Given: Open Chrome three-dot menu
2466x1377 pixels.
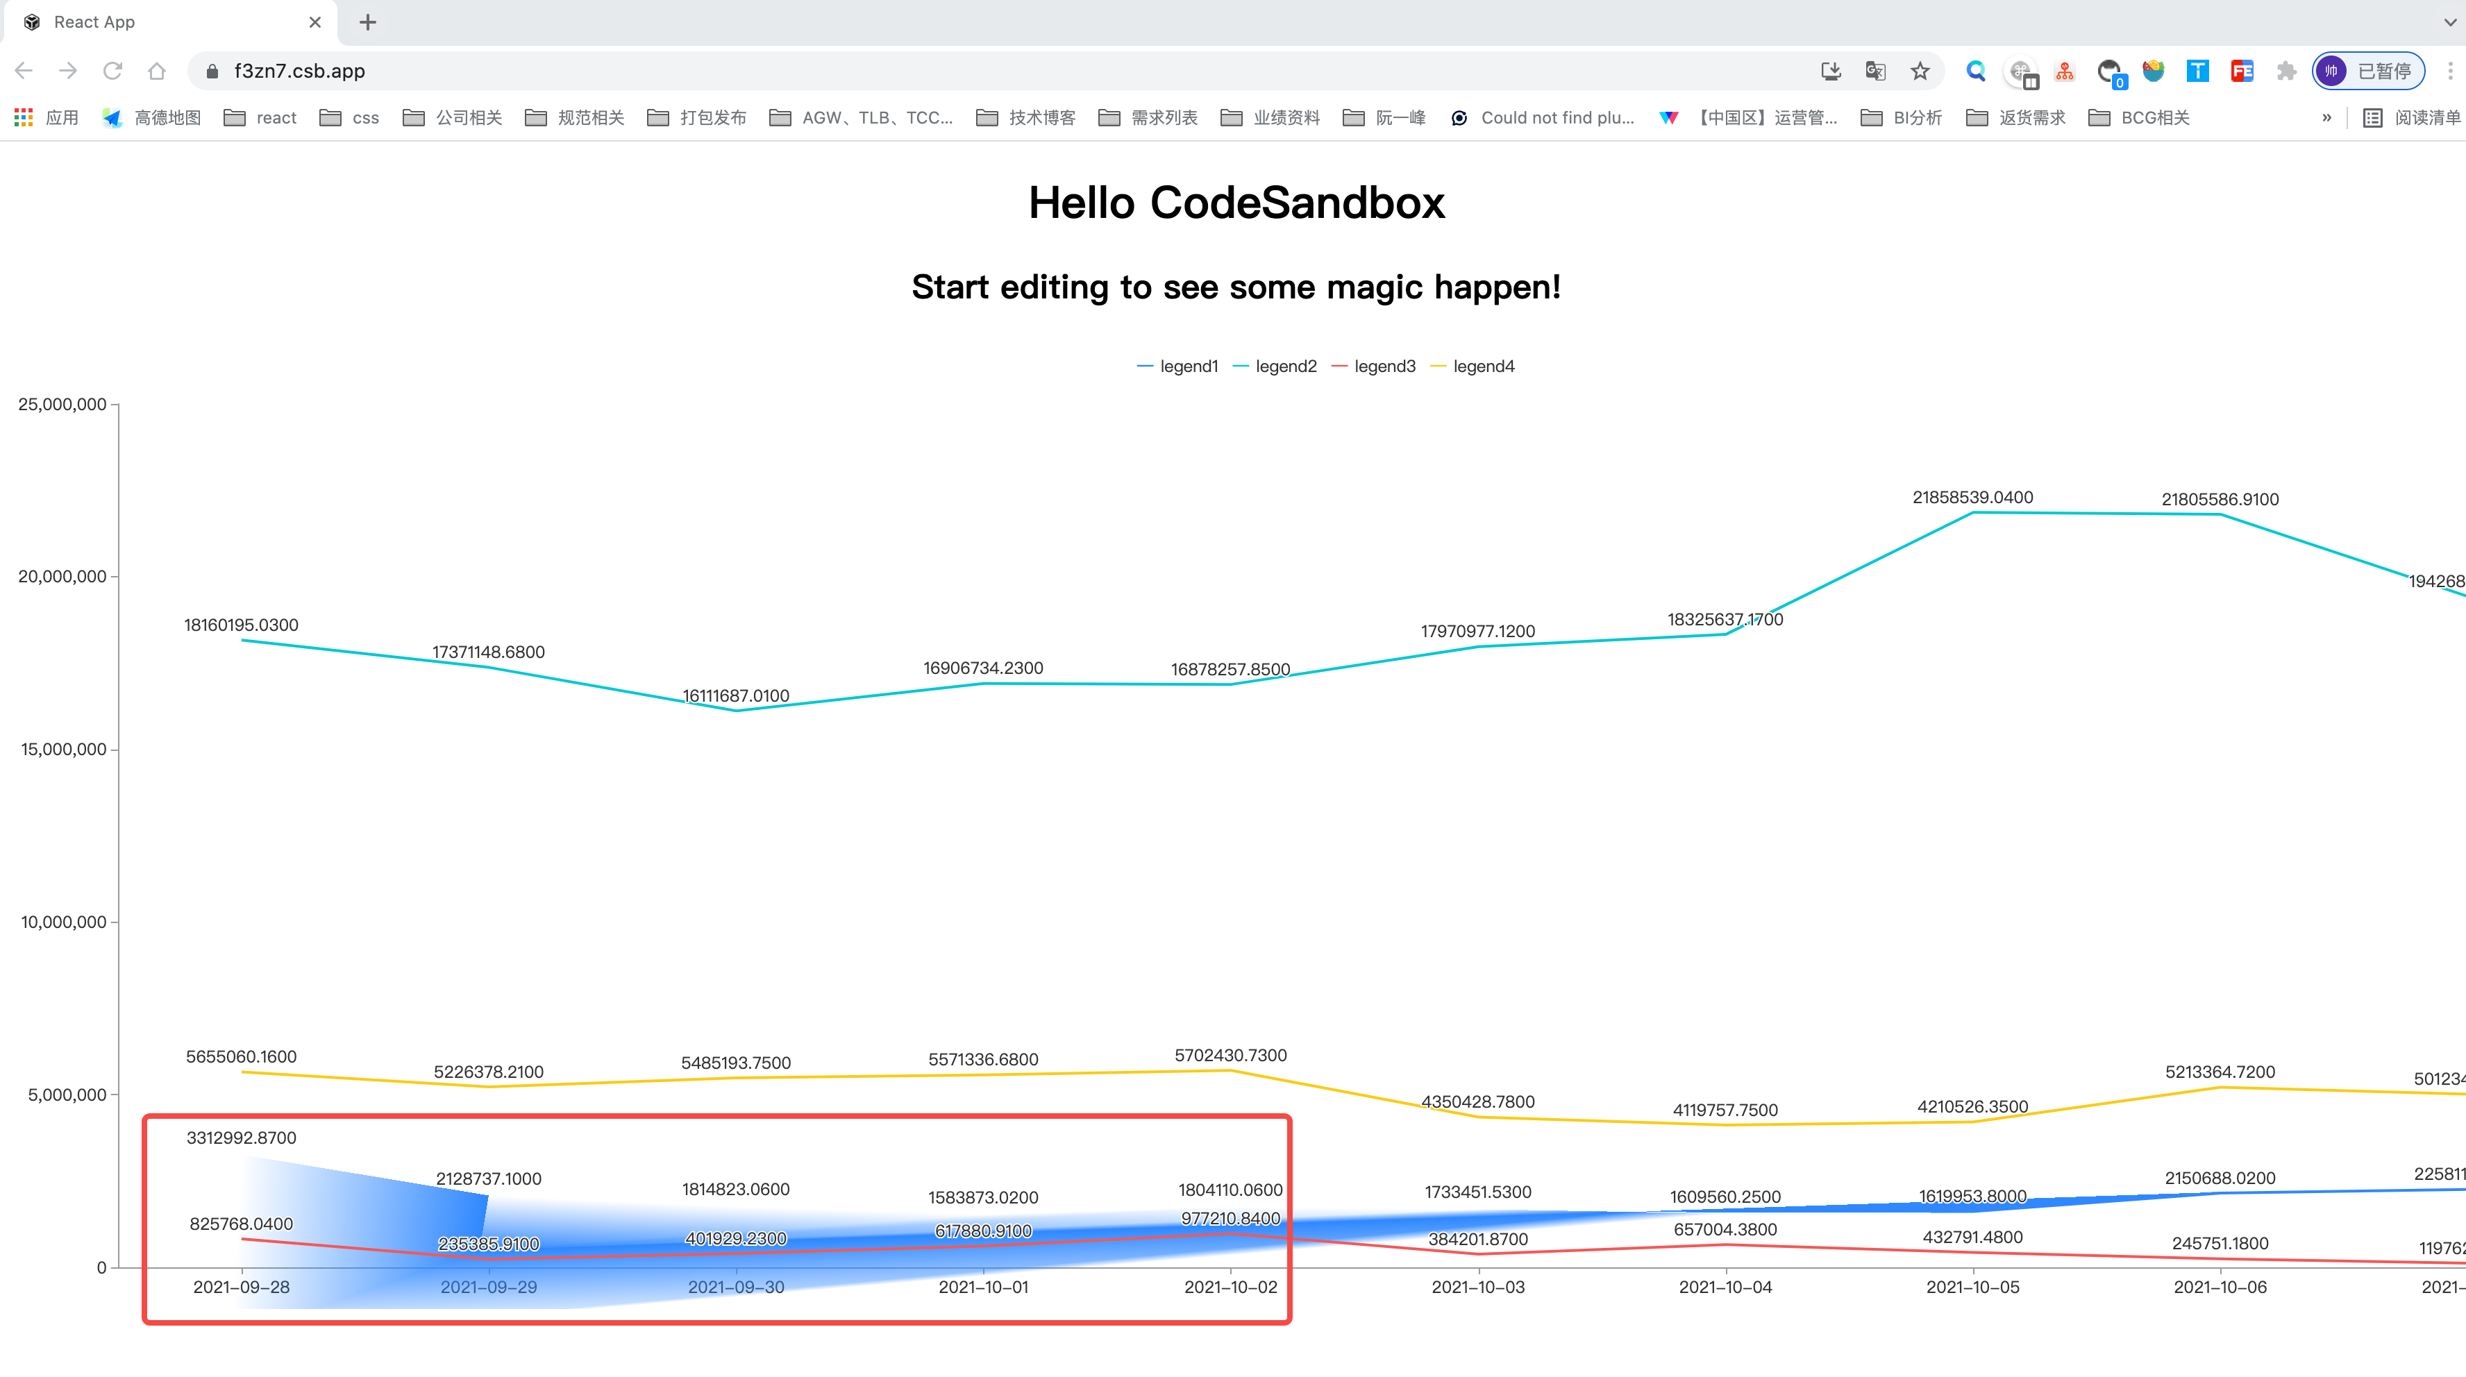Looking at the screenshot, I should (2450, 71).
